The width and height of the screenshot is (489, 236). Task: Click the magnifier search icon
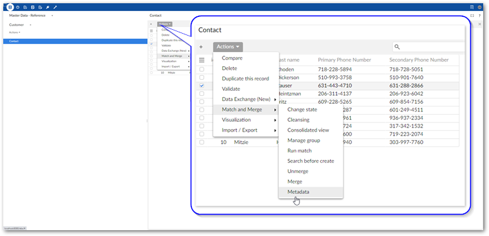click(397, 47)
